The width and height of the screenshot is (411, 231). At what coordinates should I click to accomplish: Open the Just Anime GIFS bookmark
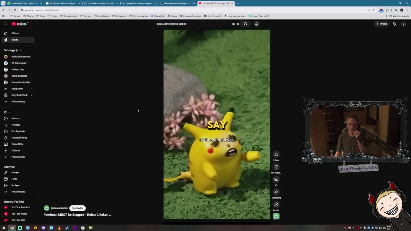pos(213,16)
